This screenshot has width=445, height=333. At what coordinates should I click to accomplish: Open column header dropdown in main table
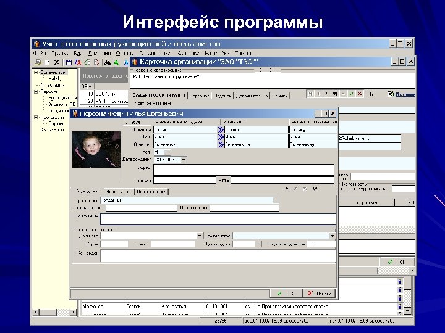(x=90, y=86)
